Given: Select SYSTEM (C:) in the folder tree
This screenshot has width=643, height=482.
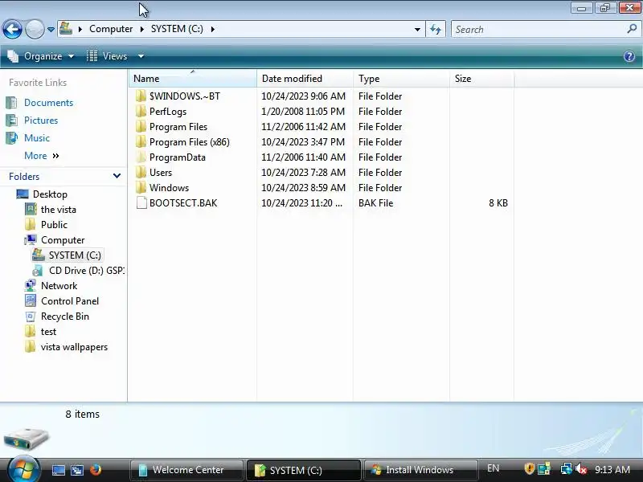Looking at the screenshot, I should click(x=75, y=255).
